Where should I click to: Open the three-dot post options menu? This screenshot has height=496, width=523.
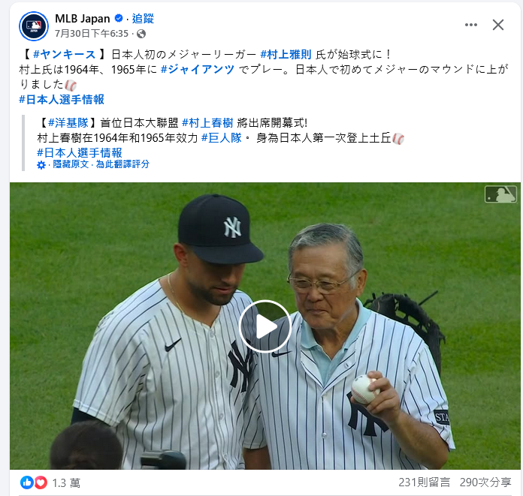click(470, 25)
